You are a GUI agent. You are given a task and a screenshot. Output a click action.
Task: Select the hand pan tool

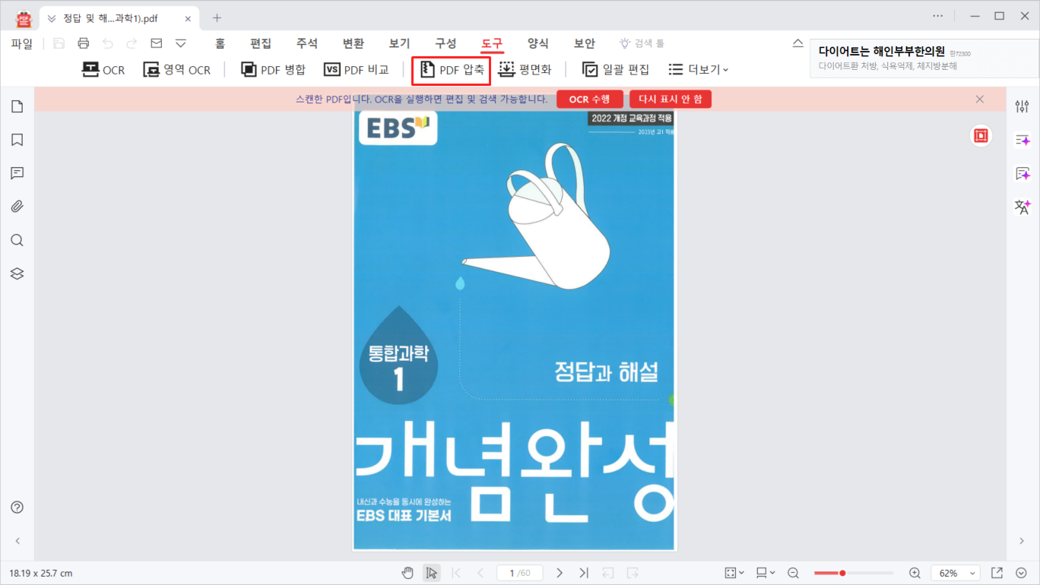pos(407,573)
